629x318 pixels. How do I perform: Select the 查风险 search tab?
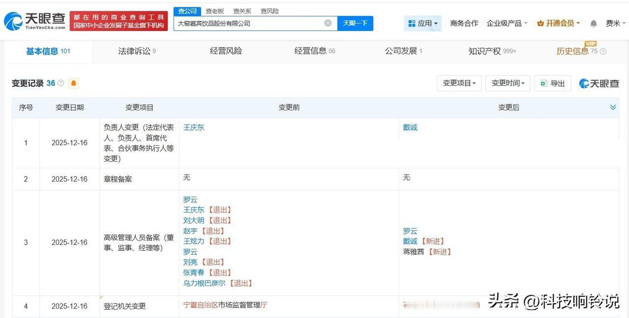(270, 11)
